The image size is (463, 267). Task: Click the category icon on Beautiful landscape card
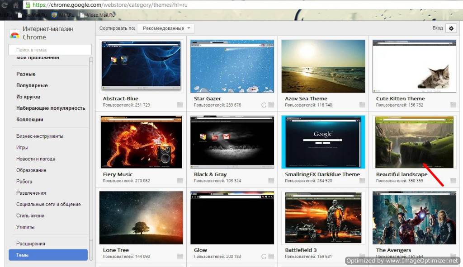[x=453, y=181]
